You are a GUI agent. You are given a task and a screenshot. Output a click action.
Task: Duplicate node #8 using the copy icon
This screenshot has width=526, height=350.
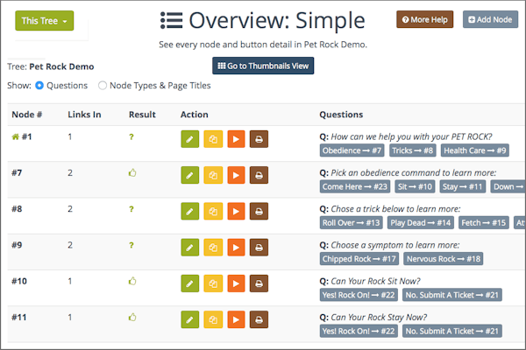213,212
